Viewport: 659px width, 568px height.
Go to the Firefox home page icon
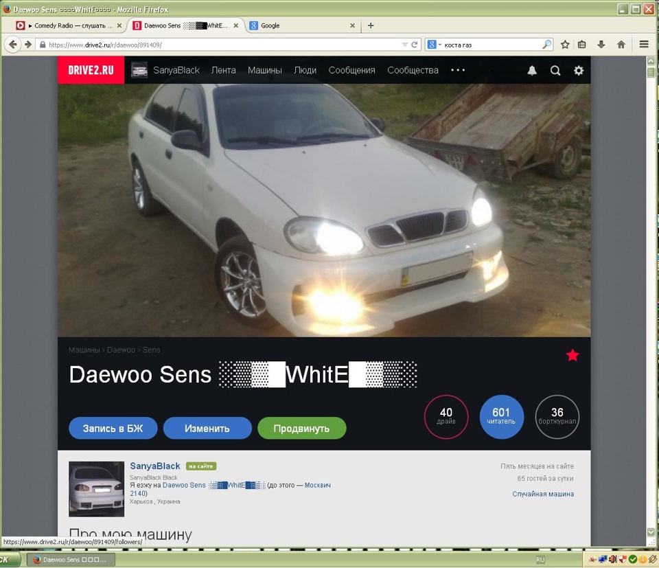click(x=621, y=45)
